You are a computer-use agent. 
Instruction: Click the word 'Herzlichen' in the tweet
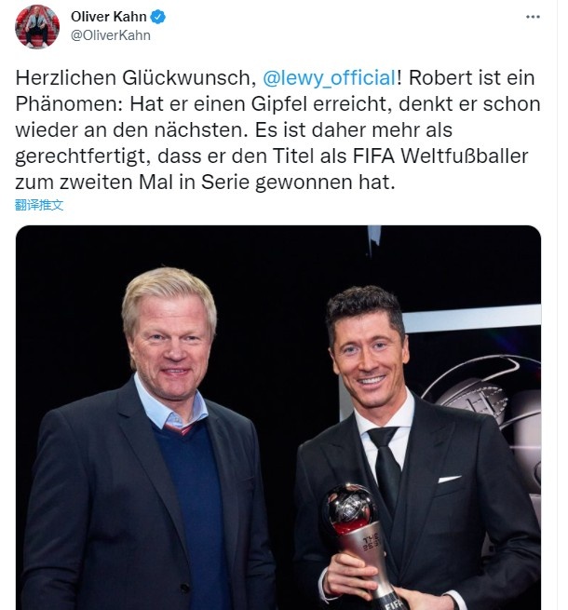click(66, 77)
